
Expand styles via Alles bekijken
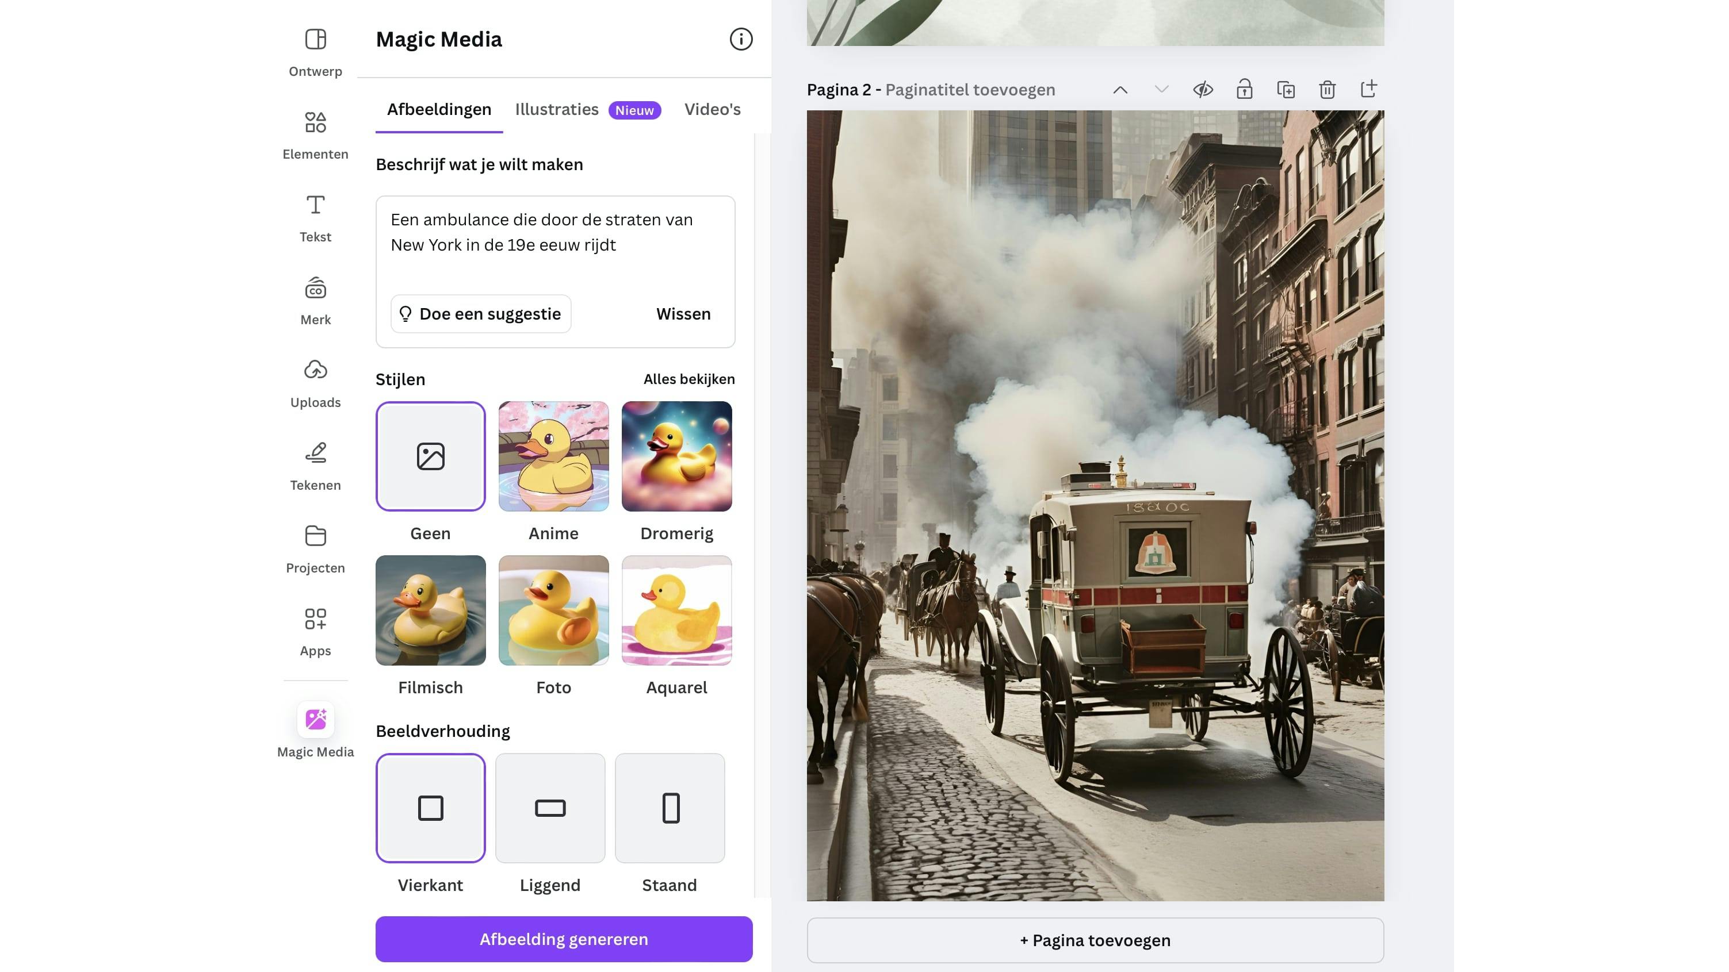[x=688, y=379]
